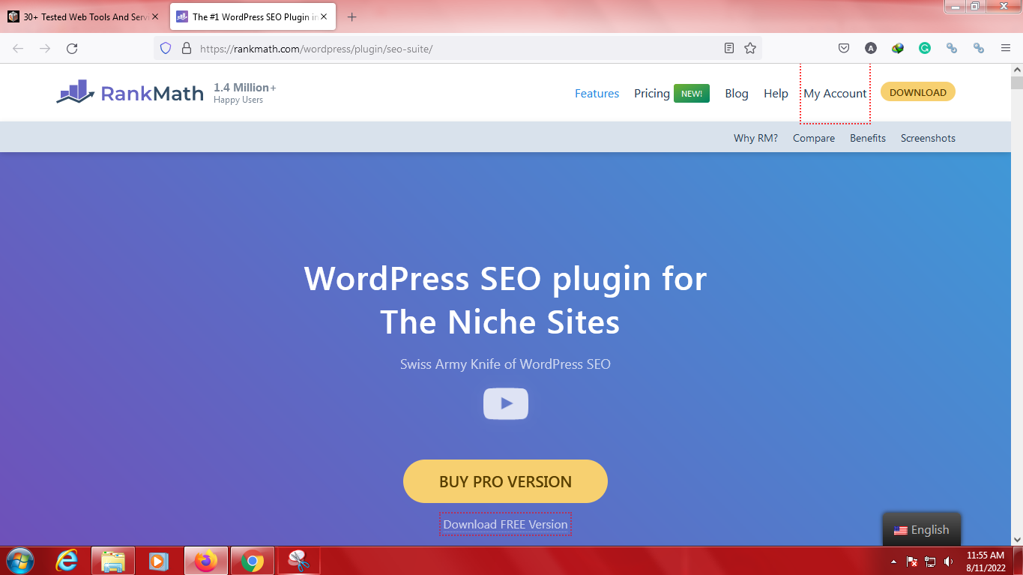Jump to the Screenshots section

click(x=928, y=138)
